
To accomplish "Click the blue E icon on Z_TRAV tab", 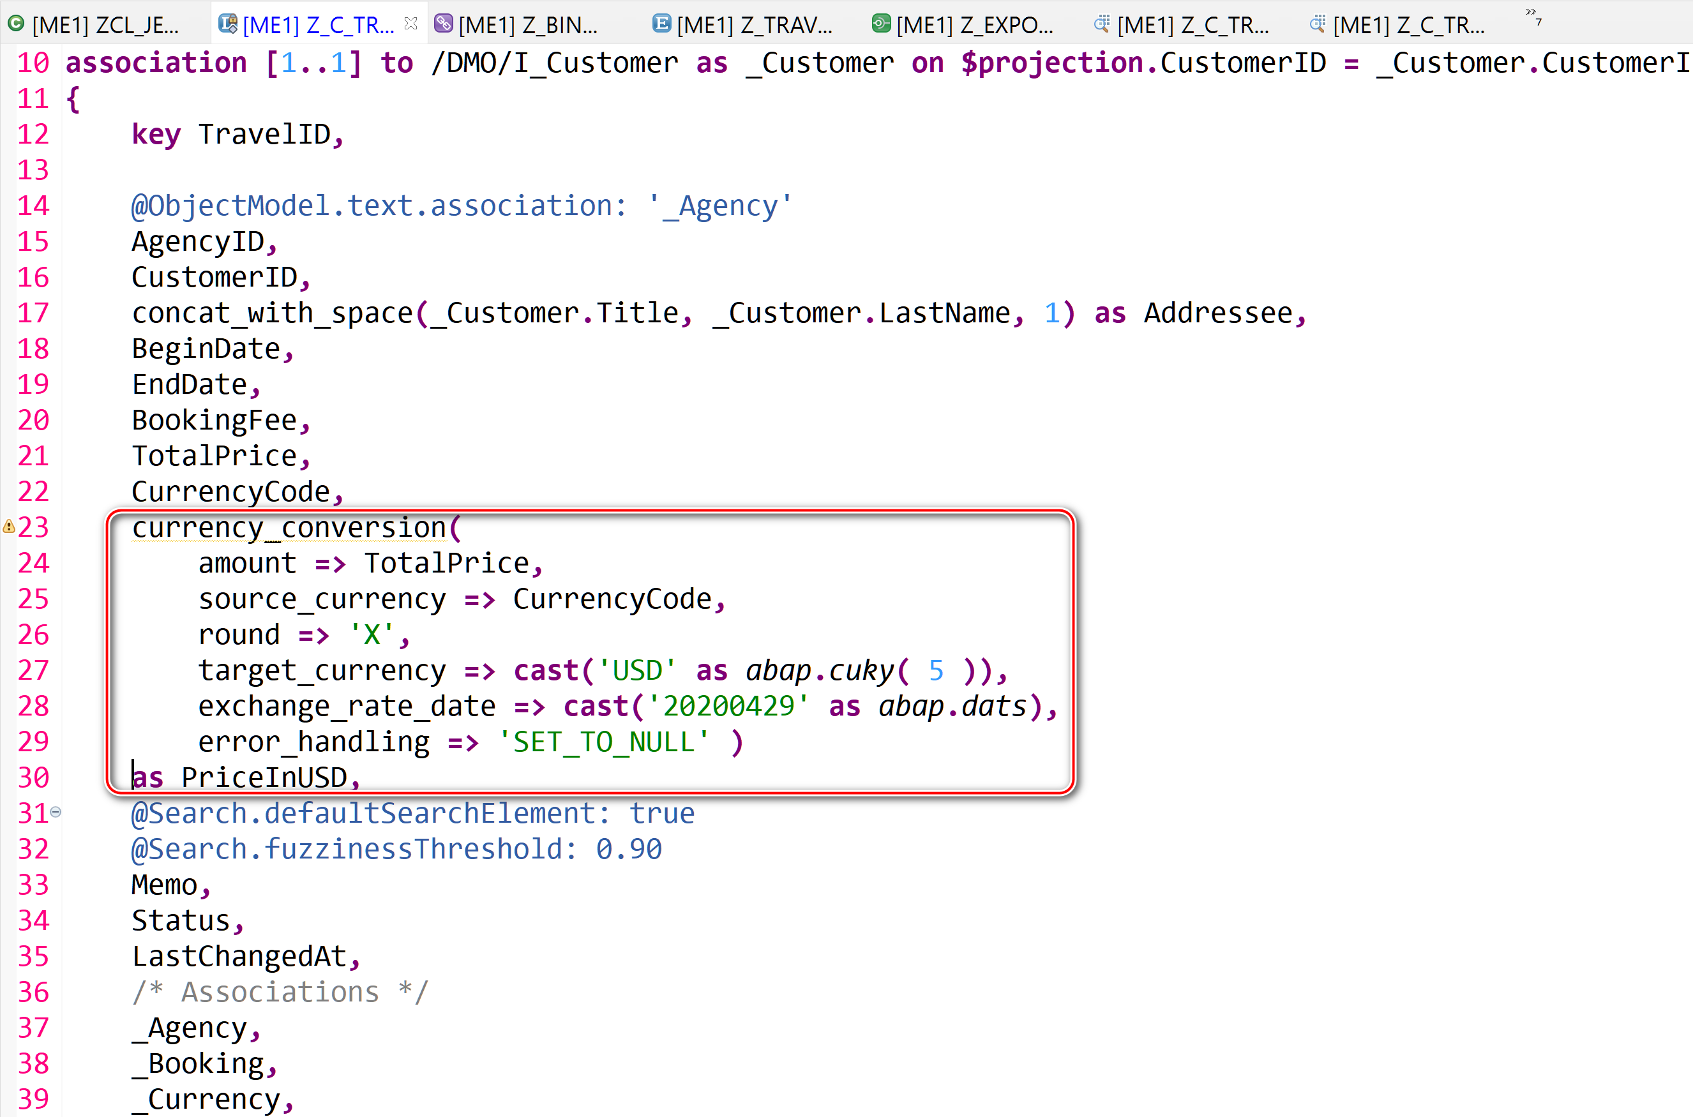I will pyautogui.click(x=663, y=24).
